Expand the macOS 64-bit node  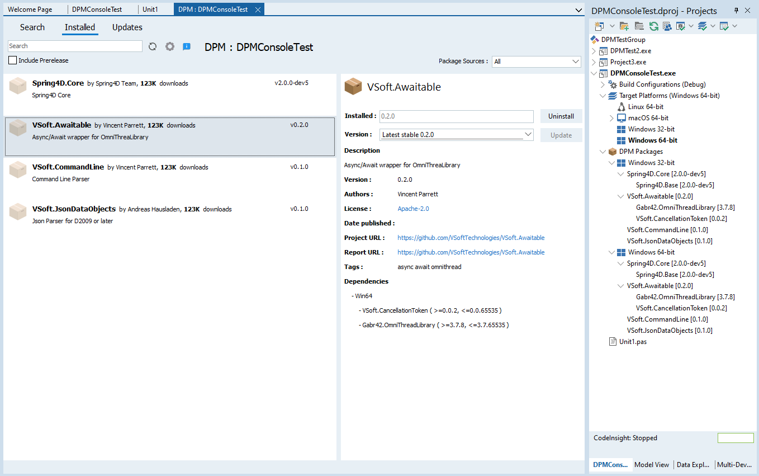click(x=611, y=118)
